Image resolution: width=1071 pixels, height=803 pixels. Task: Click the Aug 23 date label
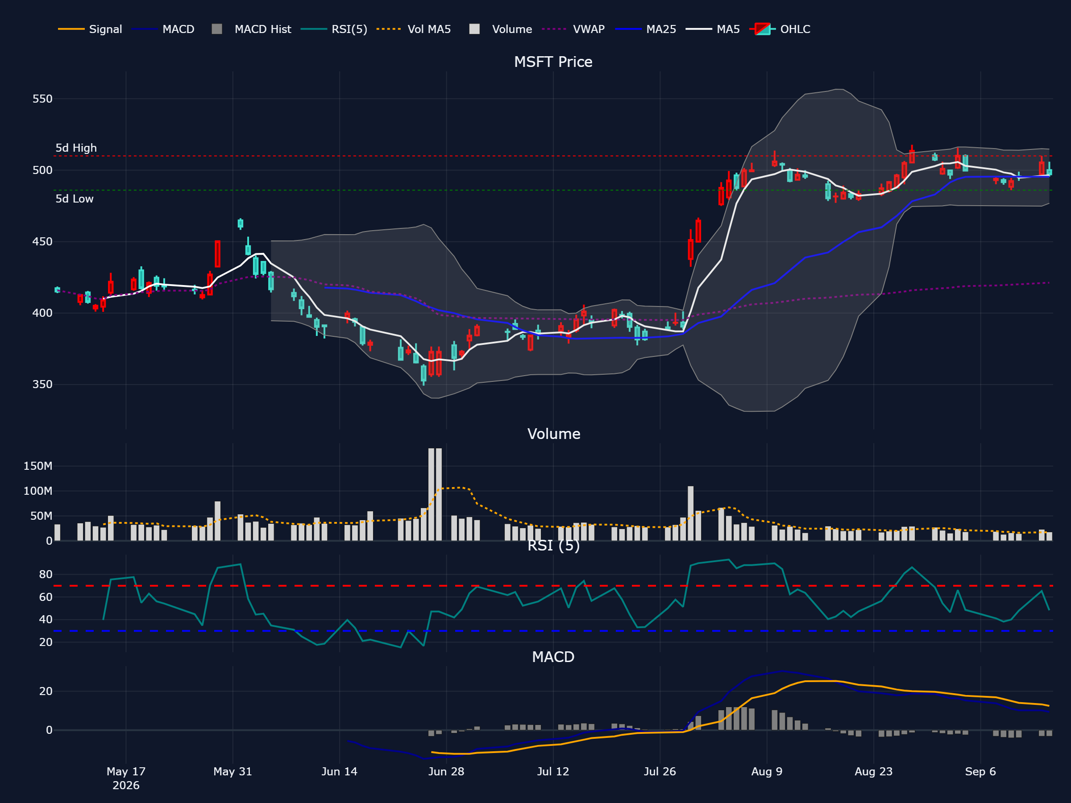[x=873, y=771]
